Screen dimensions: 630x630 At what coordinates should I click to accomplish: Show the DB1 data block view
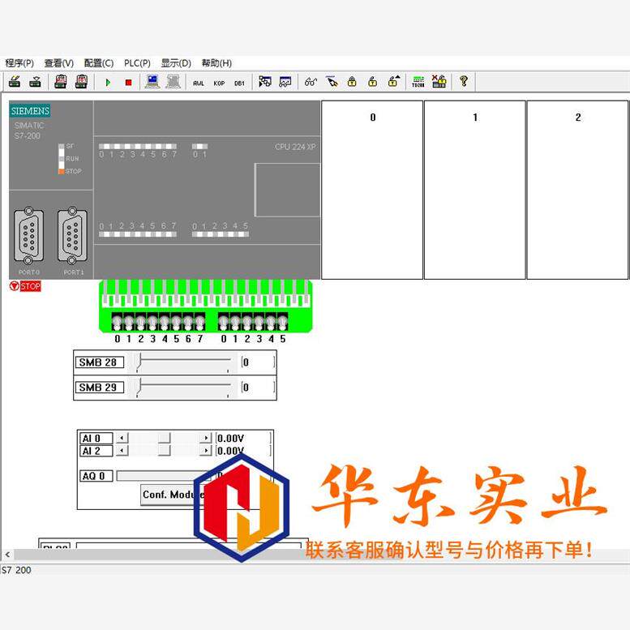tap(239, 84)
